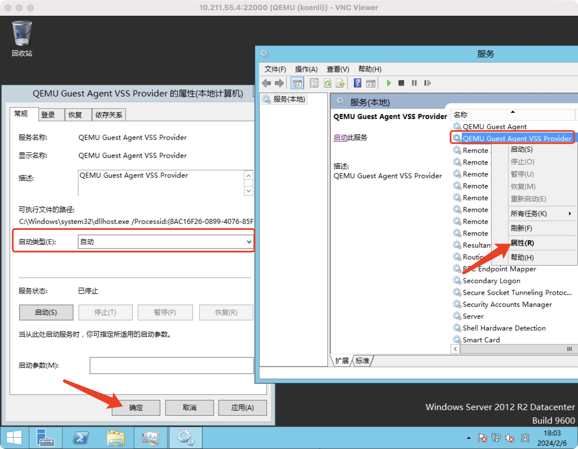Click Server Manager icon on the taskbar
This screenshot has width=578, height=449.
pyautogui.click(x=46, y=437)
